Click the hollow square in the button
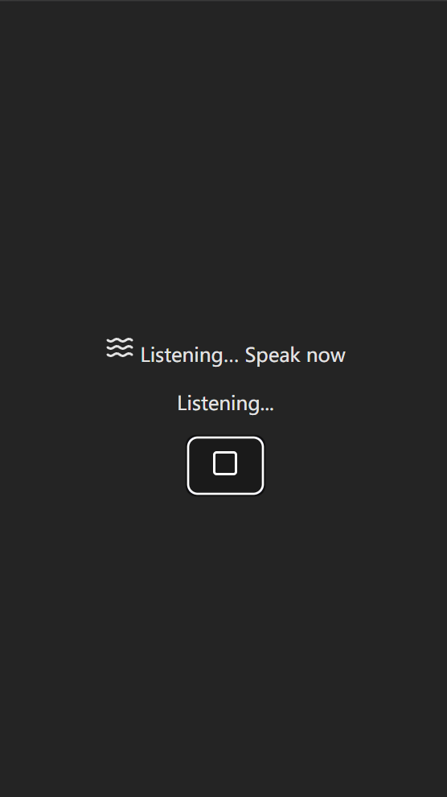This screenshot has height=797, width=447. [225, 463]
